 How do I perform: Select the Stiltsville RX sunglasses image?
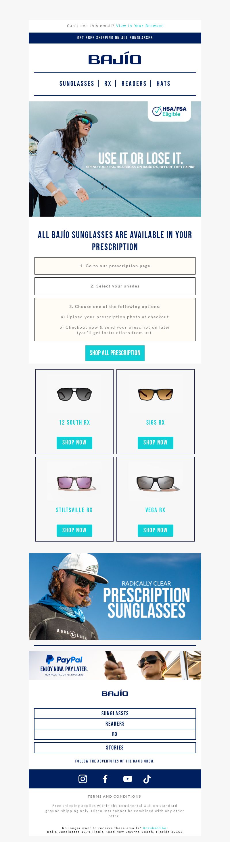[x=74, y=482]
